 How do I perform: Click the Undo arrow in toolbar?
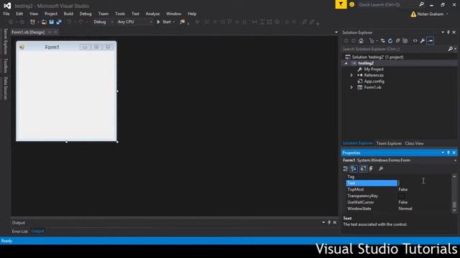(69, 22)
